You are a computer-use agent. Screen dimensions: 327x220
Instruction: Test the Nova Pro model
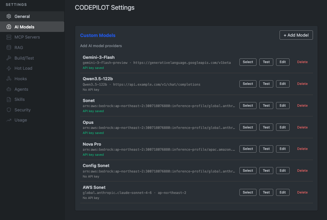[266, 149]
